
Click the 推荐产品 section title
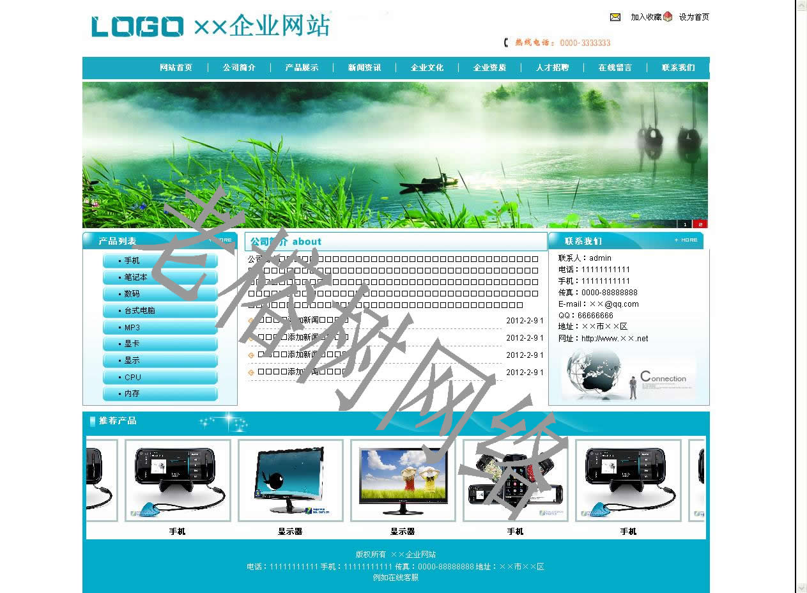118,420
